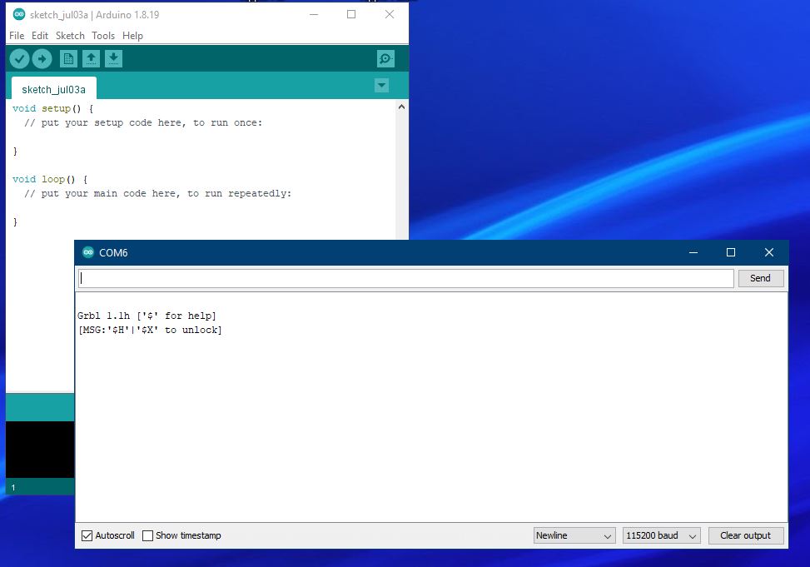Click the Clear output button
Screen dimensions: 810x567
(745, 535)
